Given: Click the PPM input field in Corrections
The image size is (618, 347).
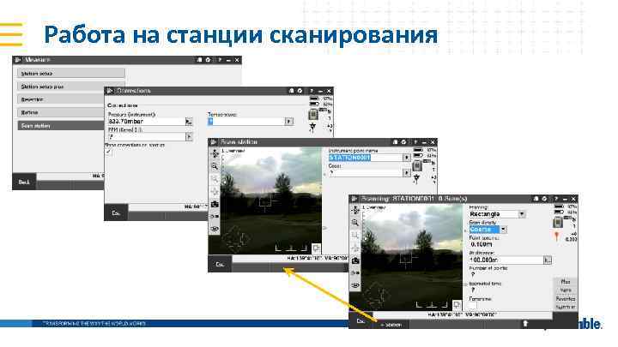Looking at the screenshot, I should (146, 136).
